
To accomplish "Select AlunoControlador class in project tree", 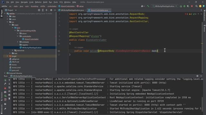I will [x=32, y=39].
